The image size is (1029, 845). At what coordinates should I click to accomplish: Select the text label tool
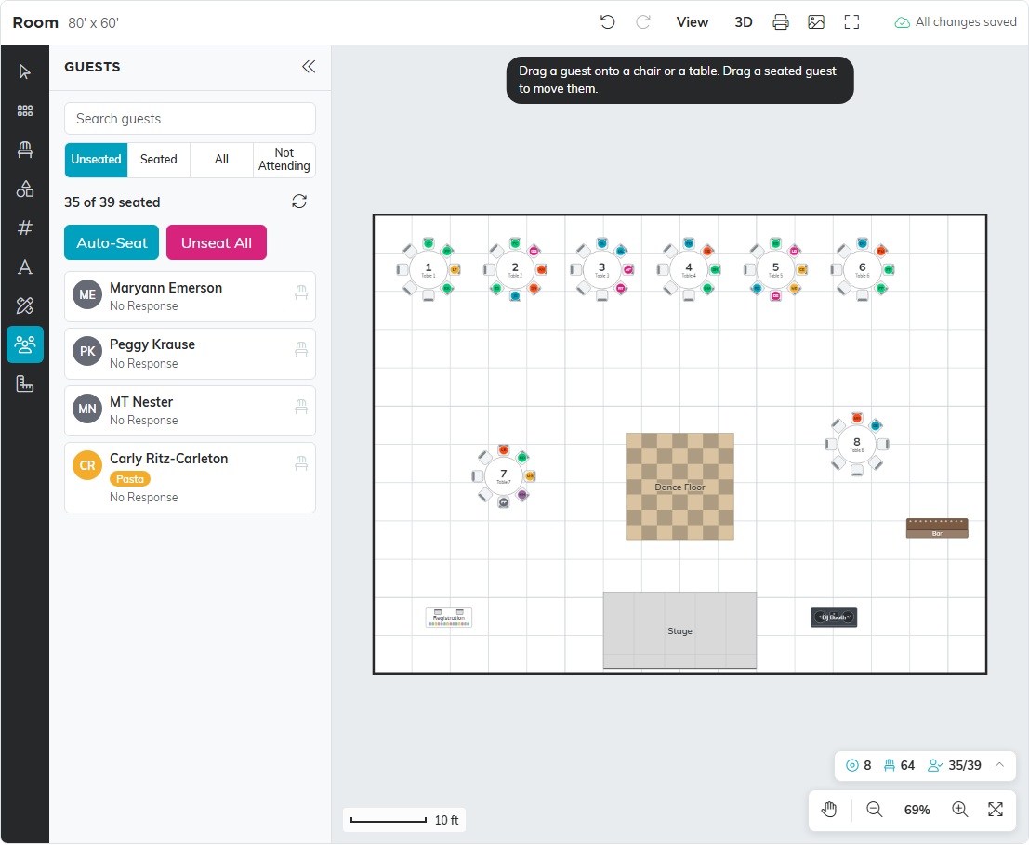click(x=25, y=266)
